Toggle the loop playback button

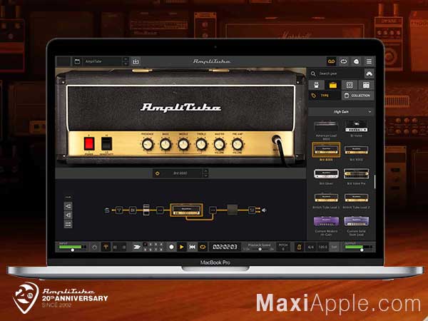(x=203, y=247)
